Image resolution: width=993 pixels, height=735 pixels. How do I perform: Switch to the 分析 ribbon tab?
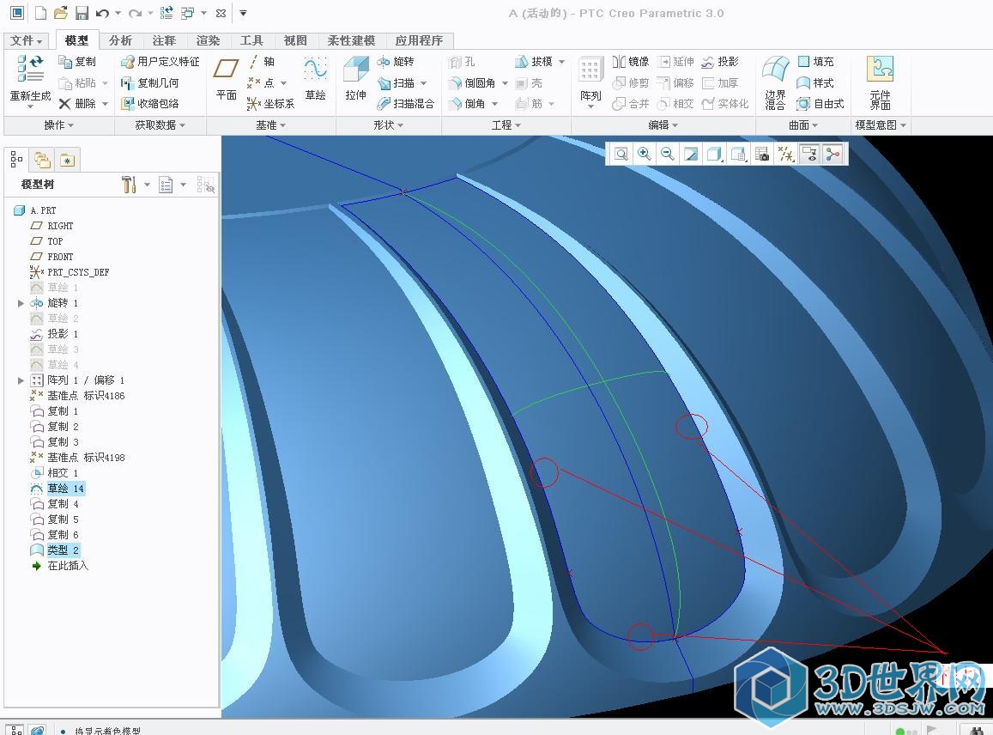(120, 40)
